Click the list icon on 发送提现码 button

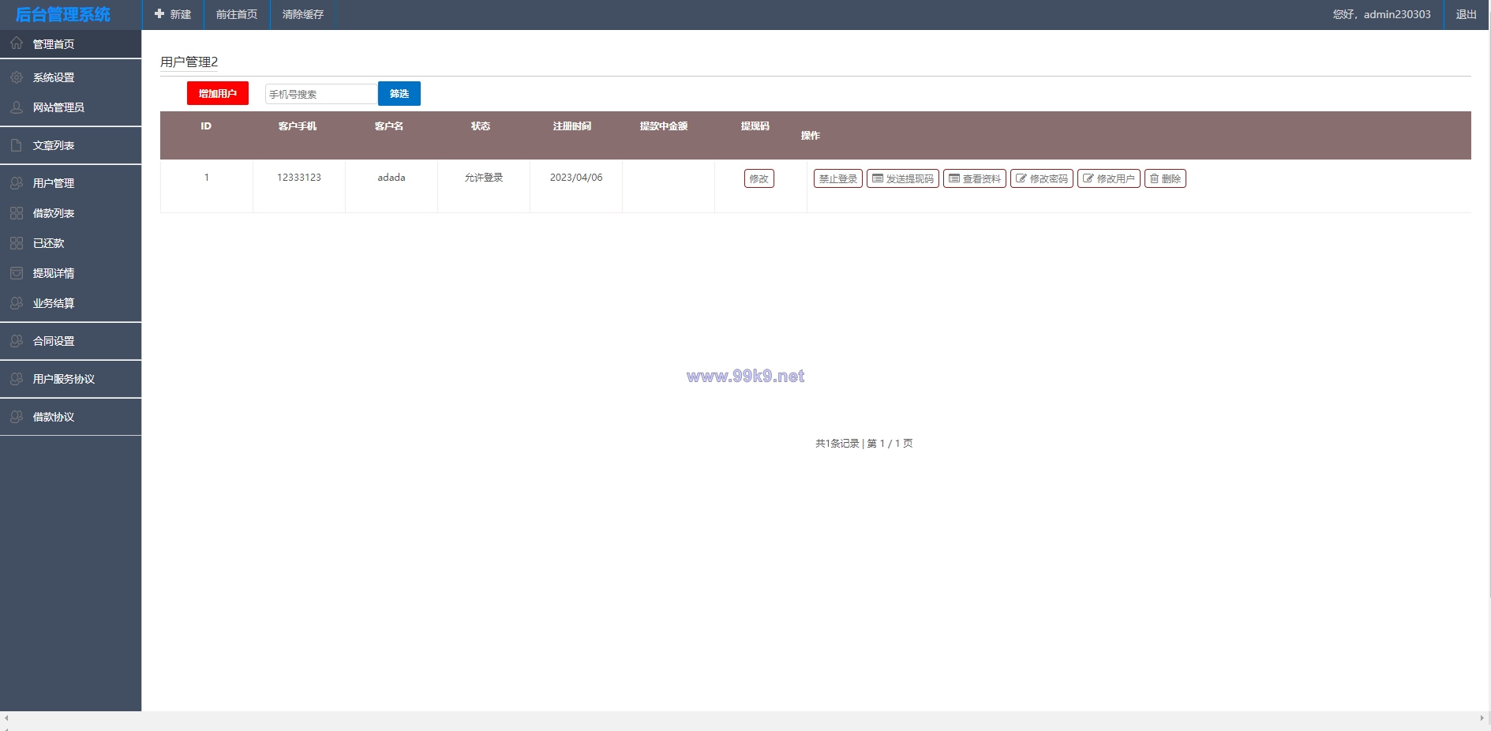(878, 178)
